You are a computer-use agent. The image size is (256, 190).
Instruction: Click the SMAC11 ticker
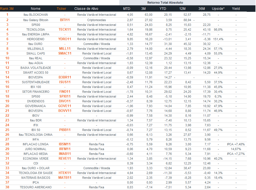pos(65,53)
